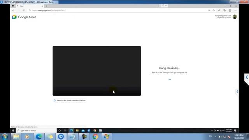Click the local clock showing 10:03 PM

[x=239, y=136]
